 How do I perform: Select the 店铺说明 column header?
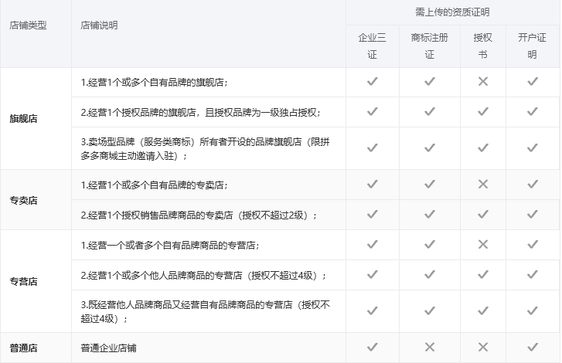click(99, 25)
